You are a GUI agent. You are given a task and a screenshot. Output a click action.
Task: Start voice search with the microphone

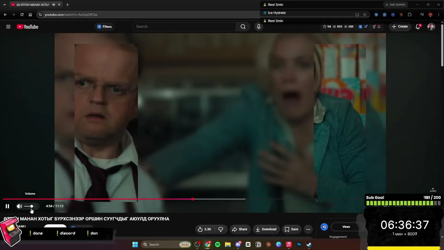(x=258, y=26)
